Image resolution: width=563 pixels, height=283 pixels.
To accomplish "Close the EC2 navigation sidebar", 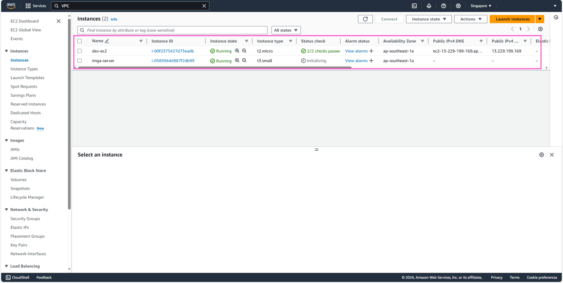I will (59, 21).
